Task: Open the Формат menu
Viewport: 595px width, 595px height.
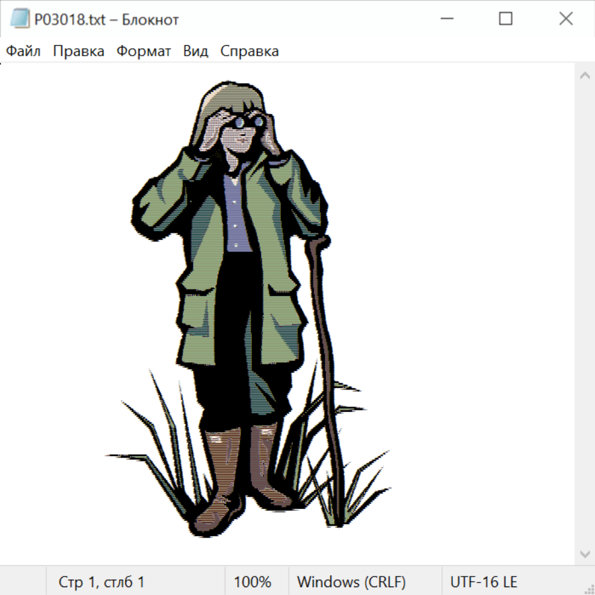Action: tap(143, 52)
